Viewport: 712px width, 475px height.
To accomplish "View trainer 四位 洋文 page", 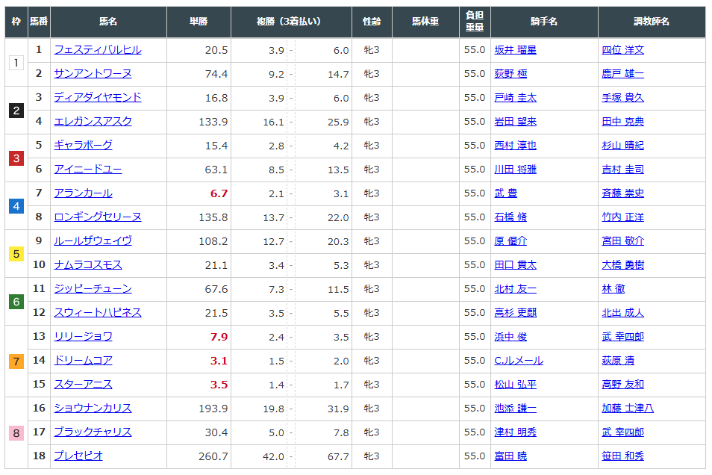I will click(x=622, y=50).
